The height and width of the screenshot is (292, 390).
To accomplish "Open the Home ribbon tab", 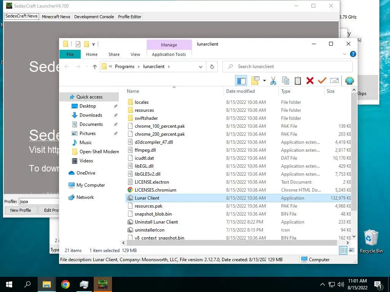I will [92, 54].
